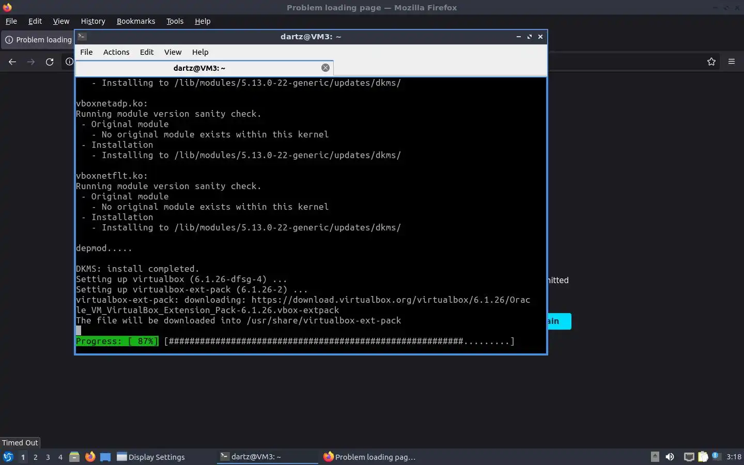
Task: Open the terminal Edit menu
Action: [x=147, y=52]
